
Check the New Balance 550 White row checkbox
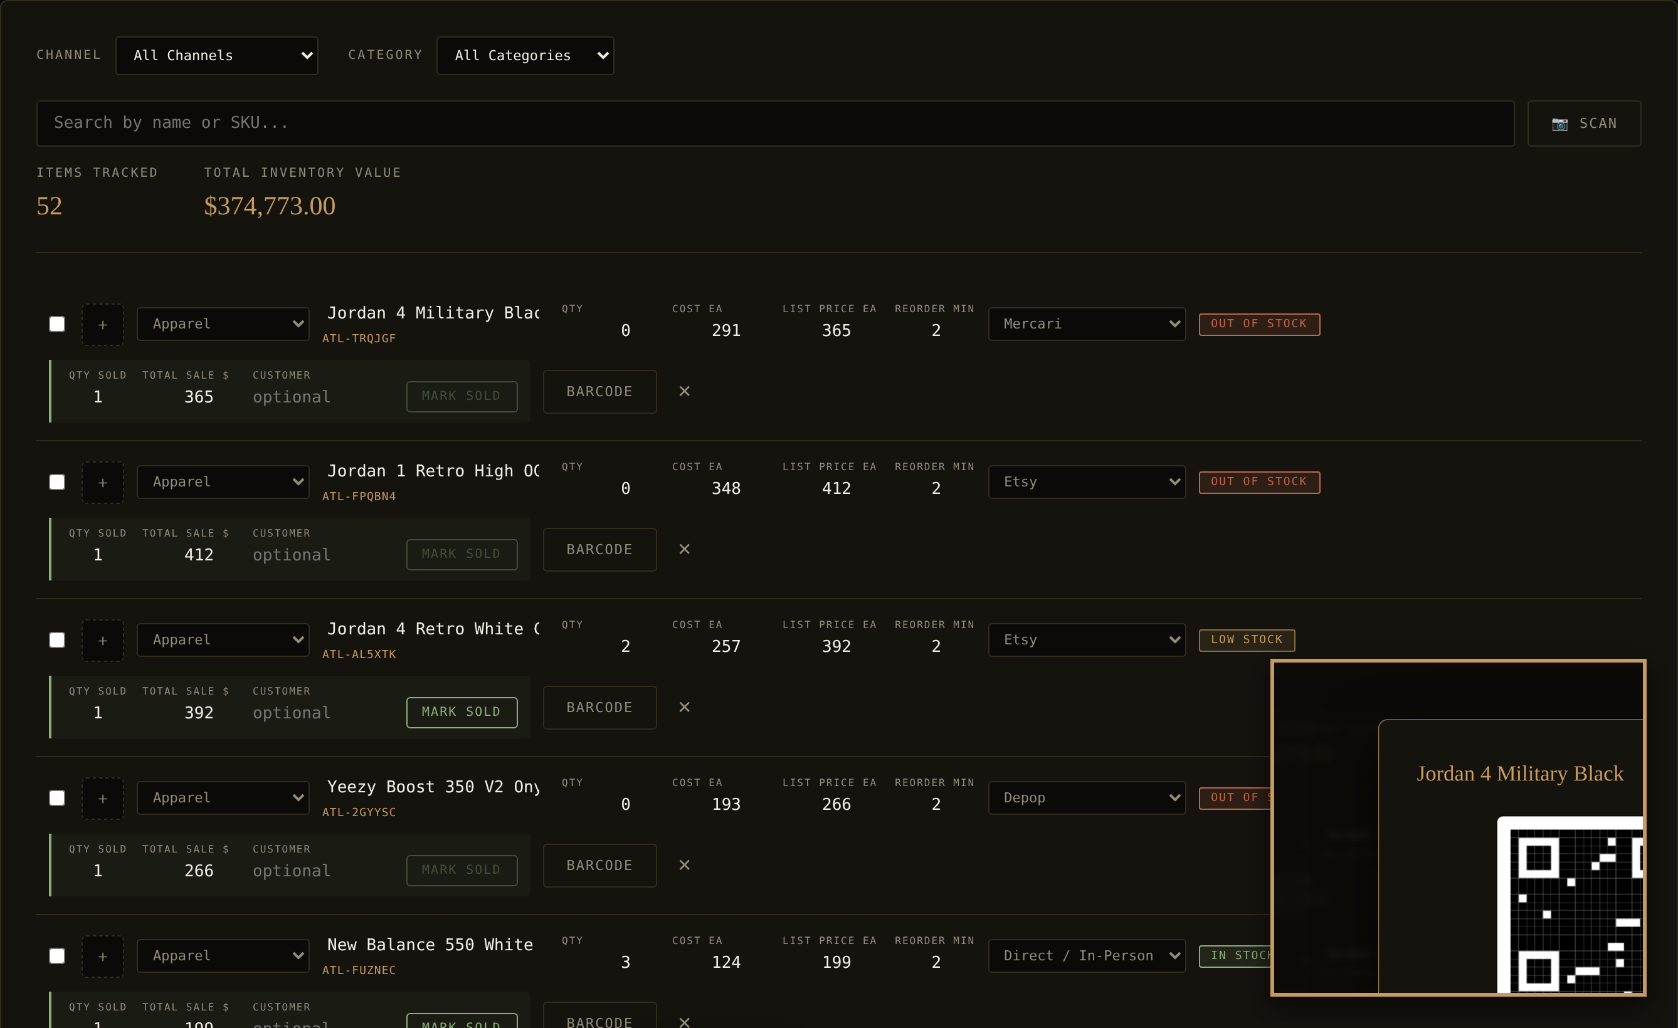tap(57, 956)
